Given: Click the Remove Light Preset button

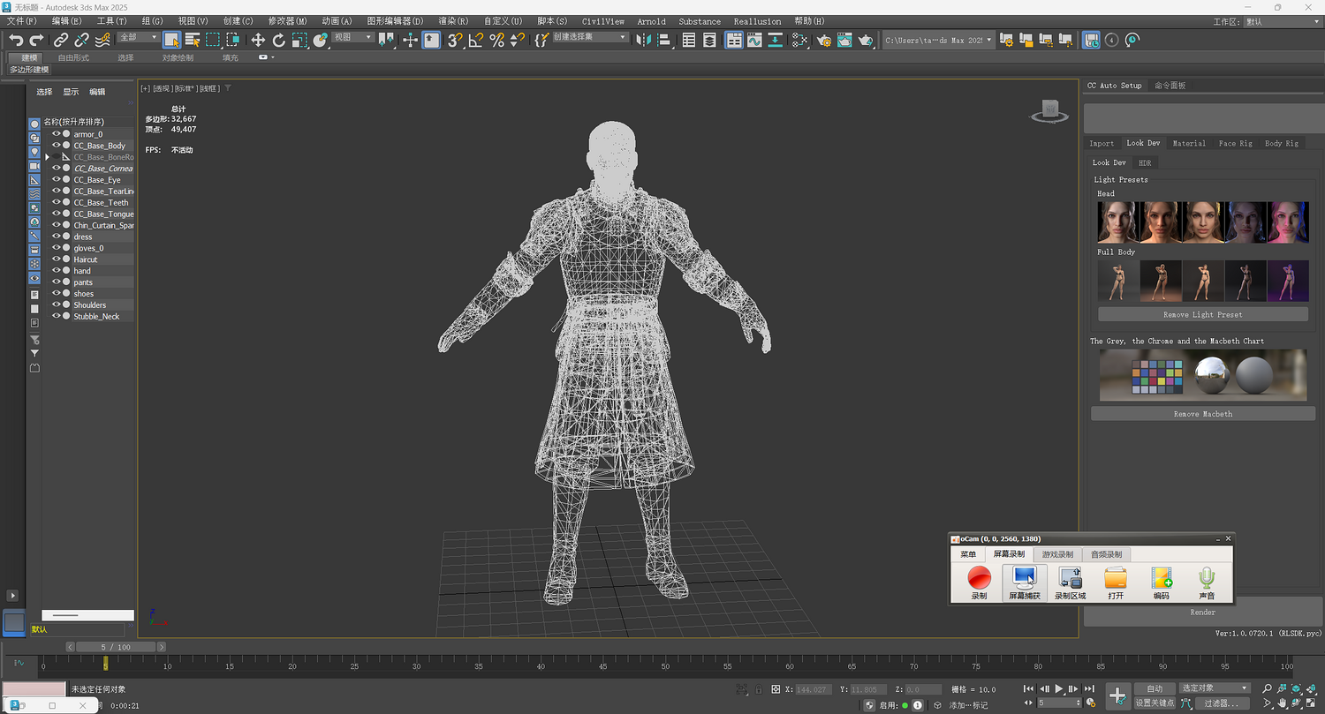Looking at the screenshot, I should click(x=1202, y=315).
